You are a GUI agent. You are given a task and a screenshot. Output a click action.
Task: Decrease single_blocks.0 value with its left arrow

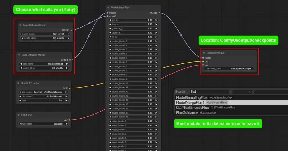coord(110,121)
